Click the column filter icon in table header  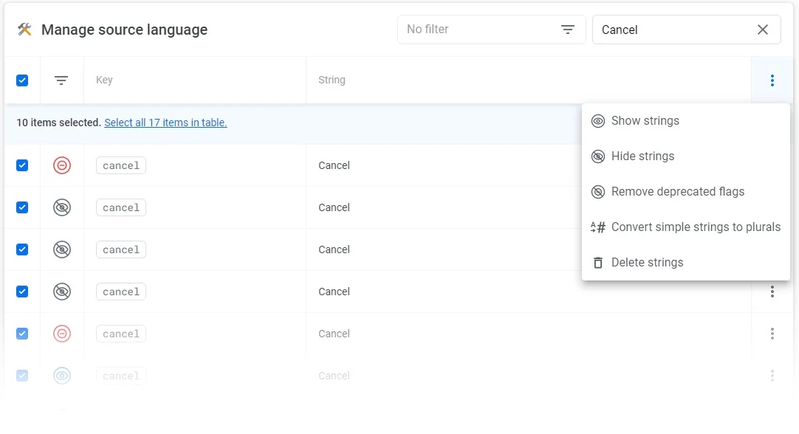pyautogui.click(x=61, y=80)
